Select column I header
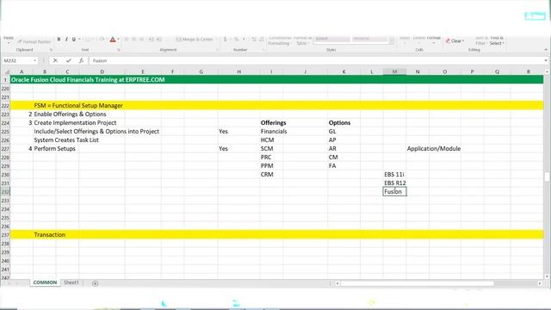 click(271, 71)
